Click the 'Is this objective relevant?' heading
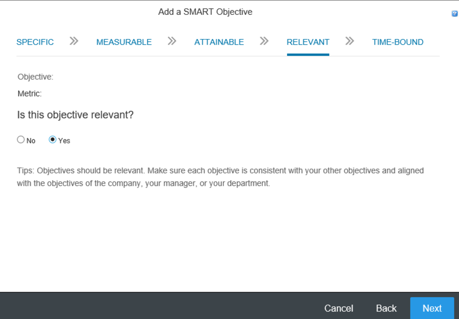This screenshot has width=459, height=319. 75,115
